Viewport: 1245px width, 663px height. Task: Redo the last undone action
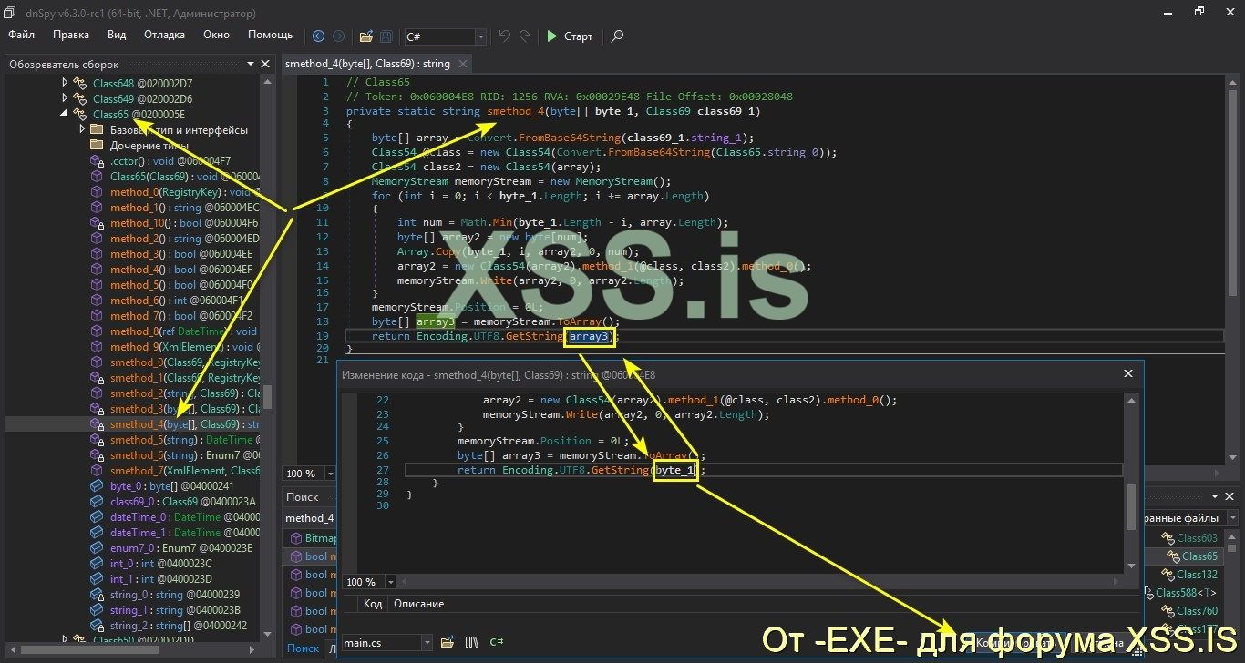pyautogui.click(x=525, y=36)
